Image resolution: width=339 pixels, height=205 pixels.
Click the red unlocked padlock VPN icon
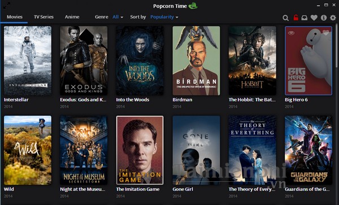click(x=295, y=18)
